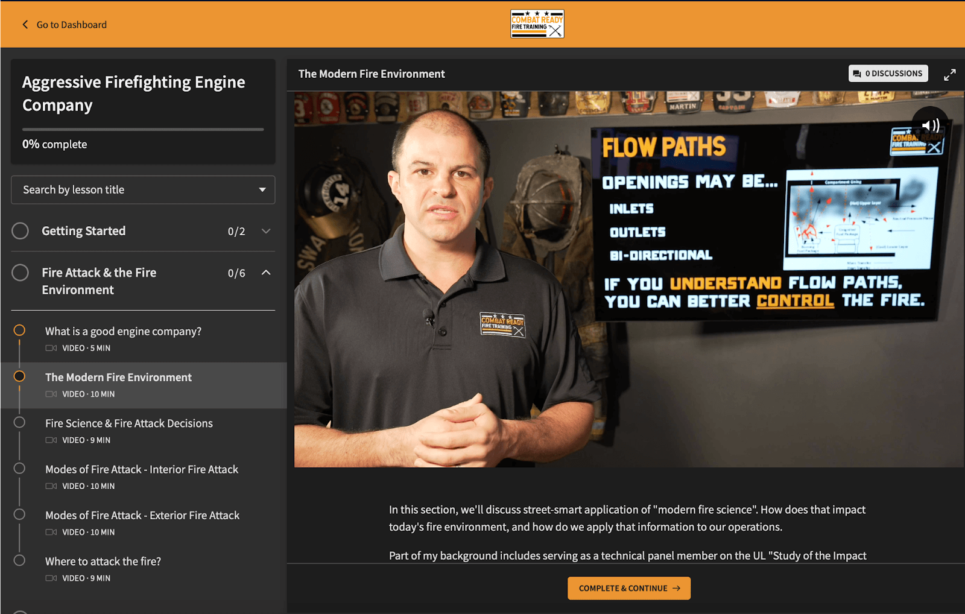Expand the Getting Started section
965x614 pixels.
(266, 230)
